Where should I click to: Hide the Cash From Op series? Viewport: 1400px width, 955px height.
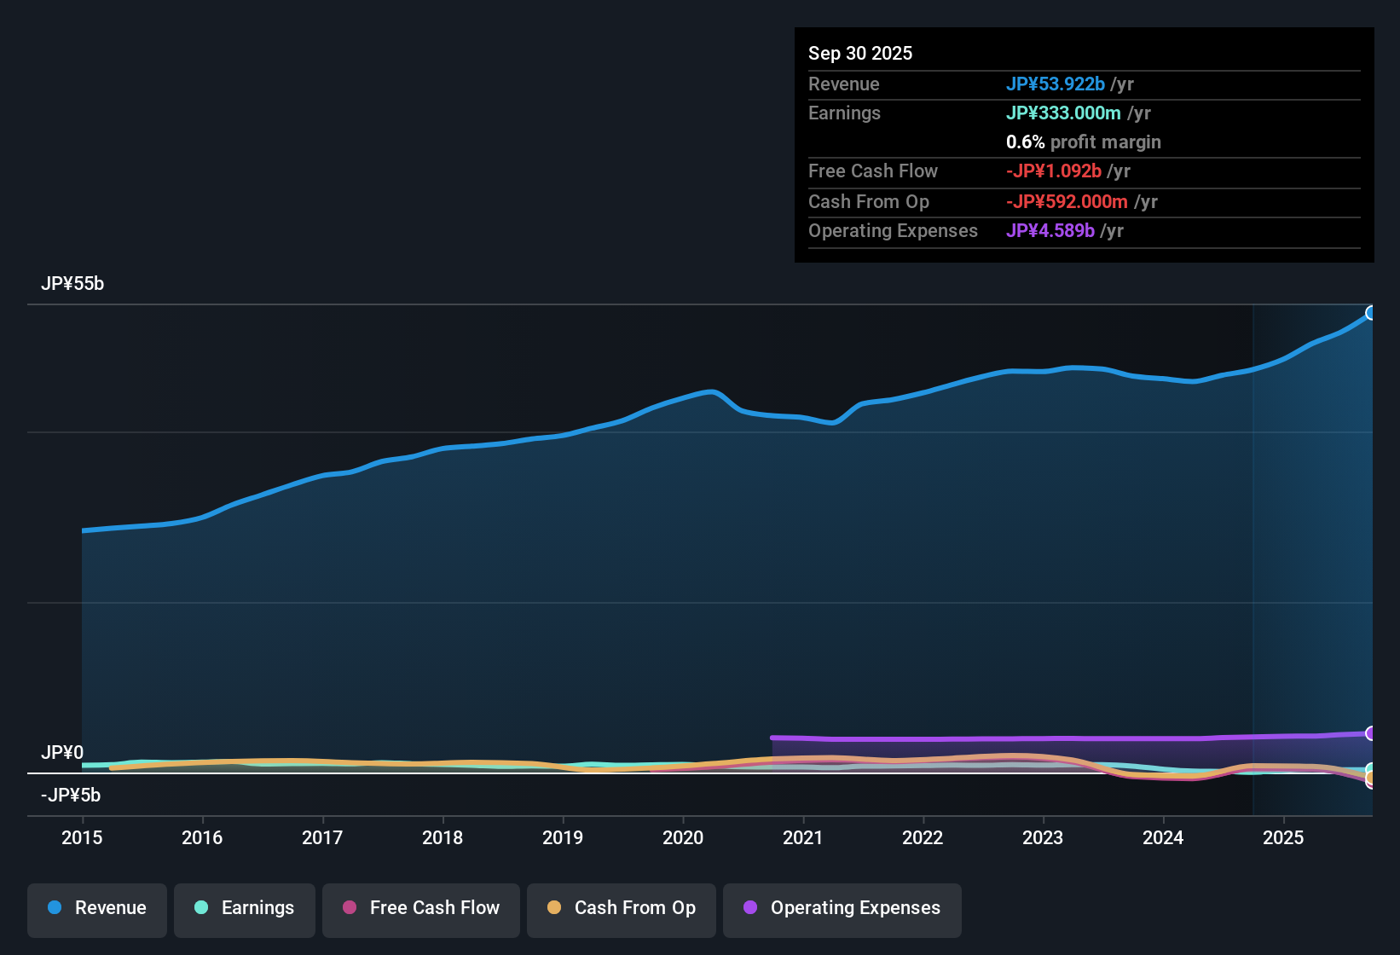pyautogui.click(x=621, y=908)
